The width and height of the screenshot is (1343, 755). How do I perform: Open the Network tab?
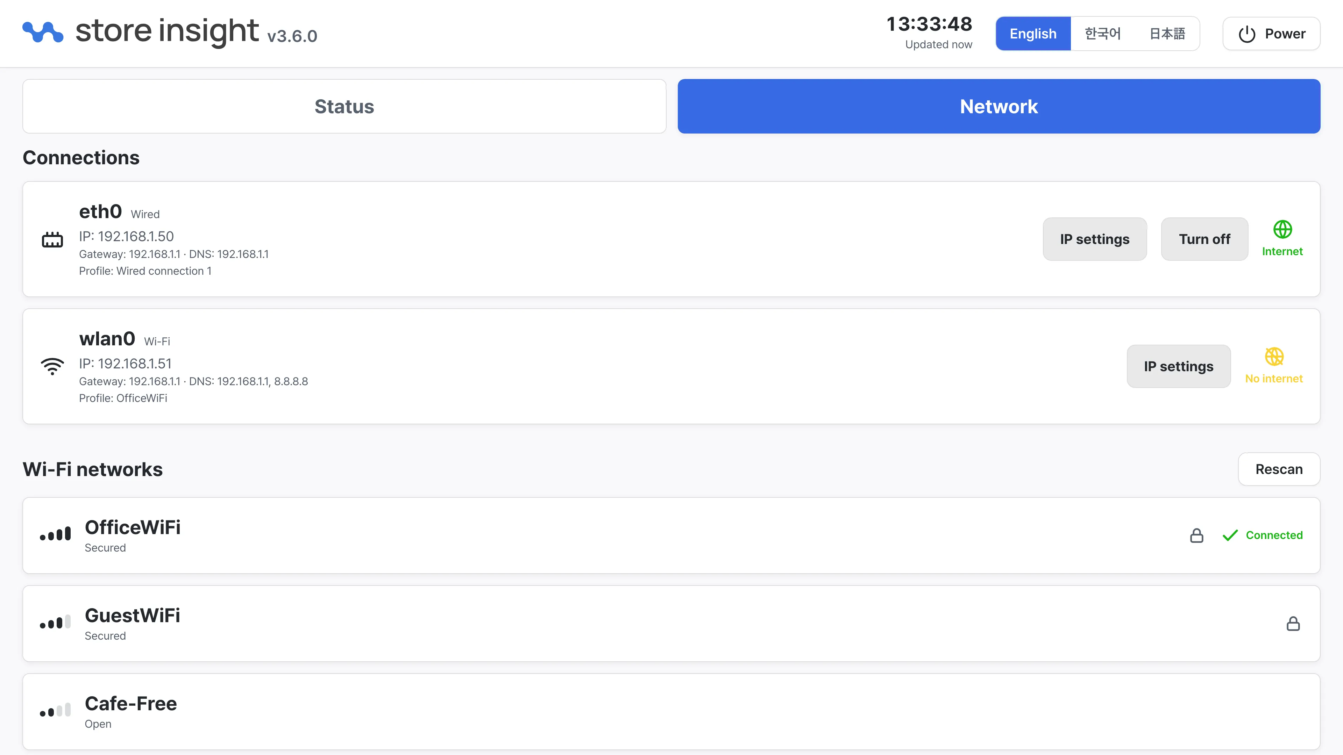click(999, 106)
